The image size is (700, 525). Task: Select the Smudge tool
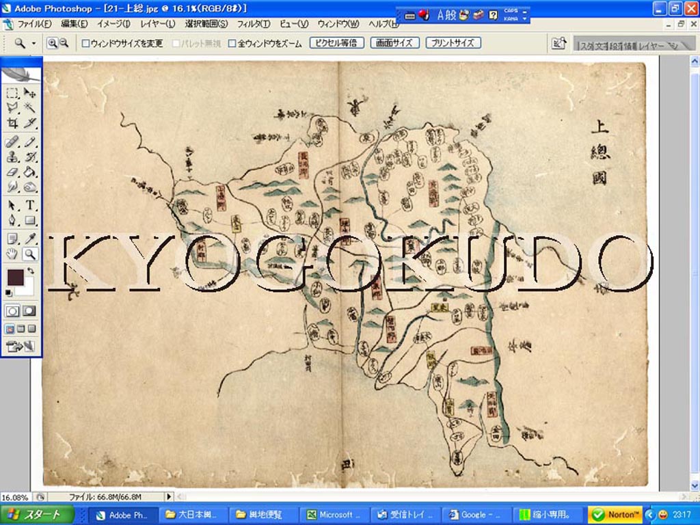[12, 187]
